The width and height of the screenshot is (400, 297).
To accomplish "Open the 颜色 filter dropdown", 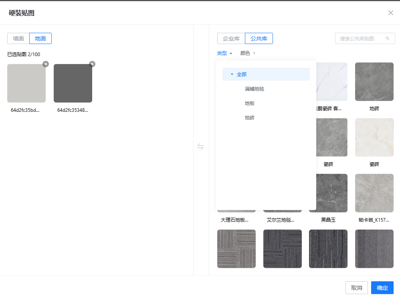I will tap(248, 53).
